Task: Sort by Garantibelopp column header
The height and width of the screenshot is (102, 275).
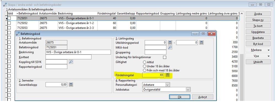Action: pyautogui.click(x=126, y=13)
